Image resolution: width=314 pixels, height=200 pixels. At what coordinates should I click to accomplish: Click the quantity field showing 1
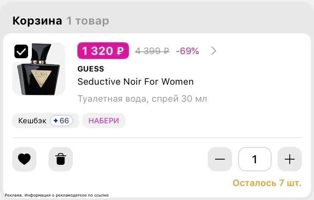point(255,159)
